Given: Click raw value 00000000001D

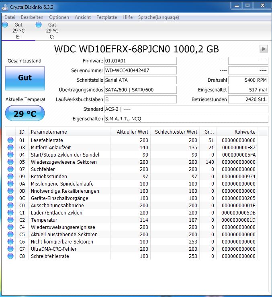Looking at the screenshot, I should pyautogui.click(x=239, y=220).
